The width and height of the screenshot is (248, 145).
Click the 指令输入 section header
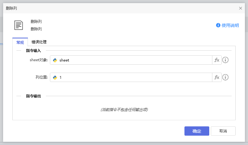(33, 50)
